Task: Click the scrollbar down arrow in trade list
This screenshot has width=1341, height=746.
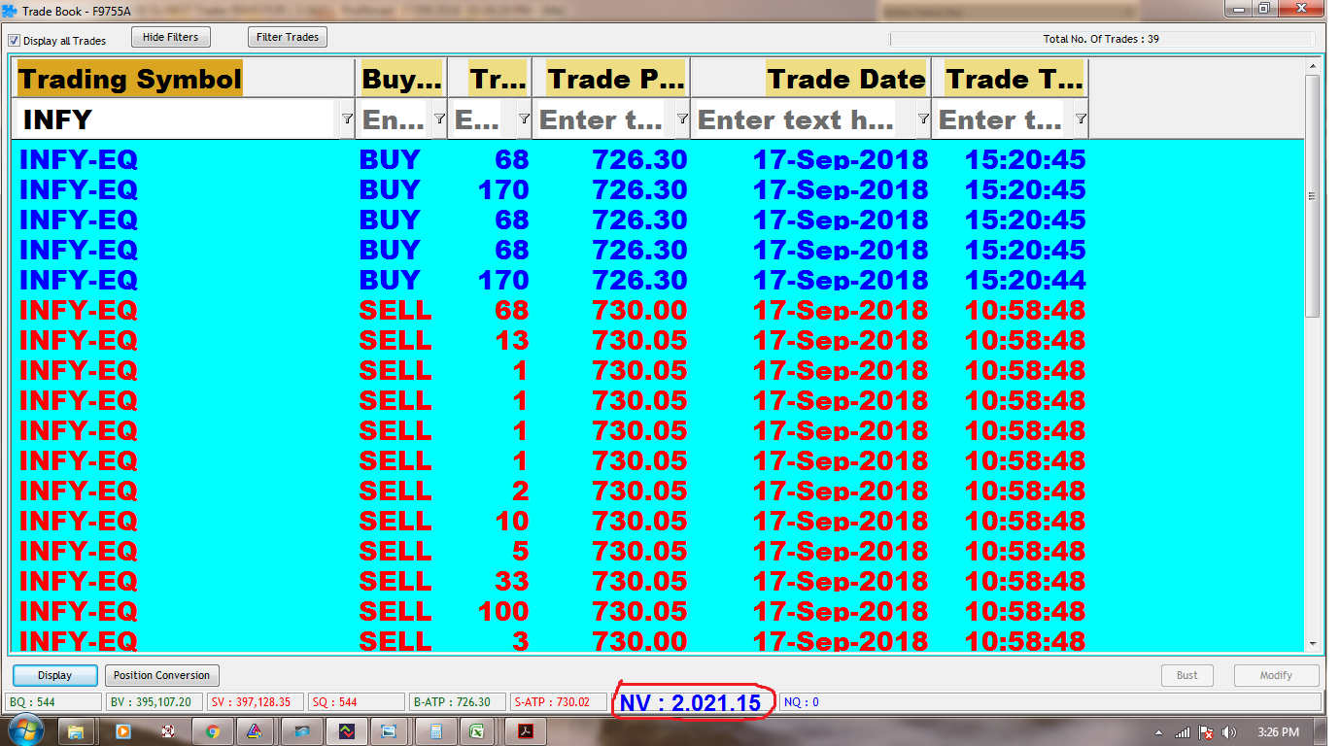Action: (1313, 643)
